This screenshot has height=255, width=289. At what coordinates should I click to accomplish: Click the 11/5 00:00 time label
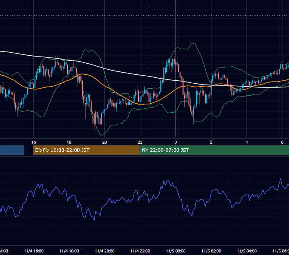tap(176, 251)
